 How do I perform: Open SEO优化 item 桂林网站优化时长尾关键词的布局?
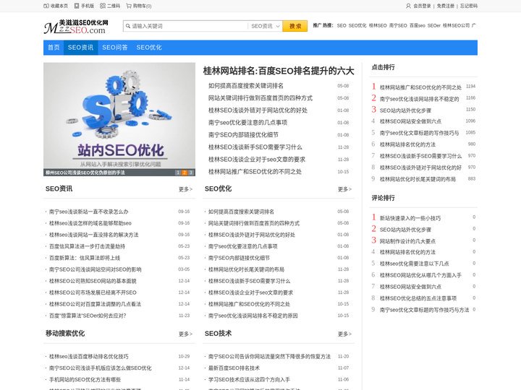[246, 269]
